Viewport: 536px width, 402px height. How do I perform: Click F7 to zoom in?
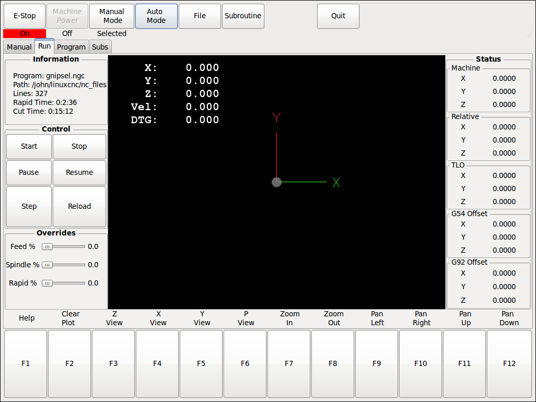(289, 363)
